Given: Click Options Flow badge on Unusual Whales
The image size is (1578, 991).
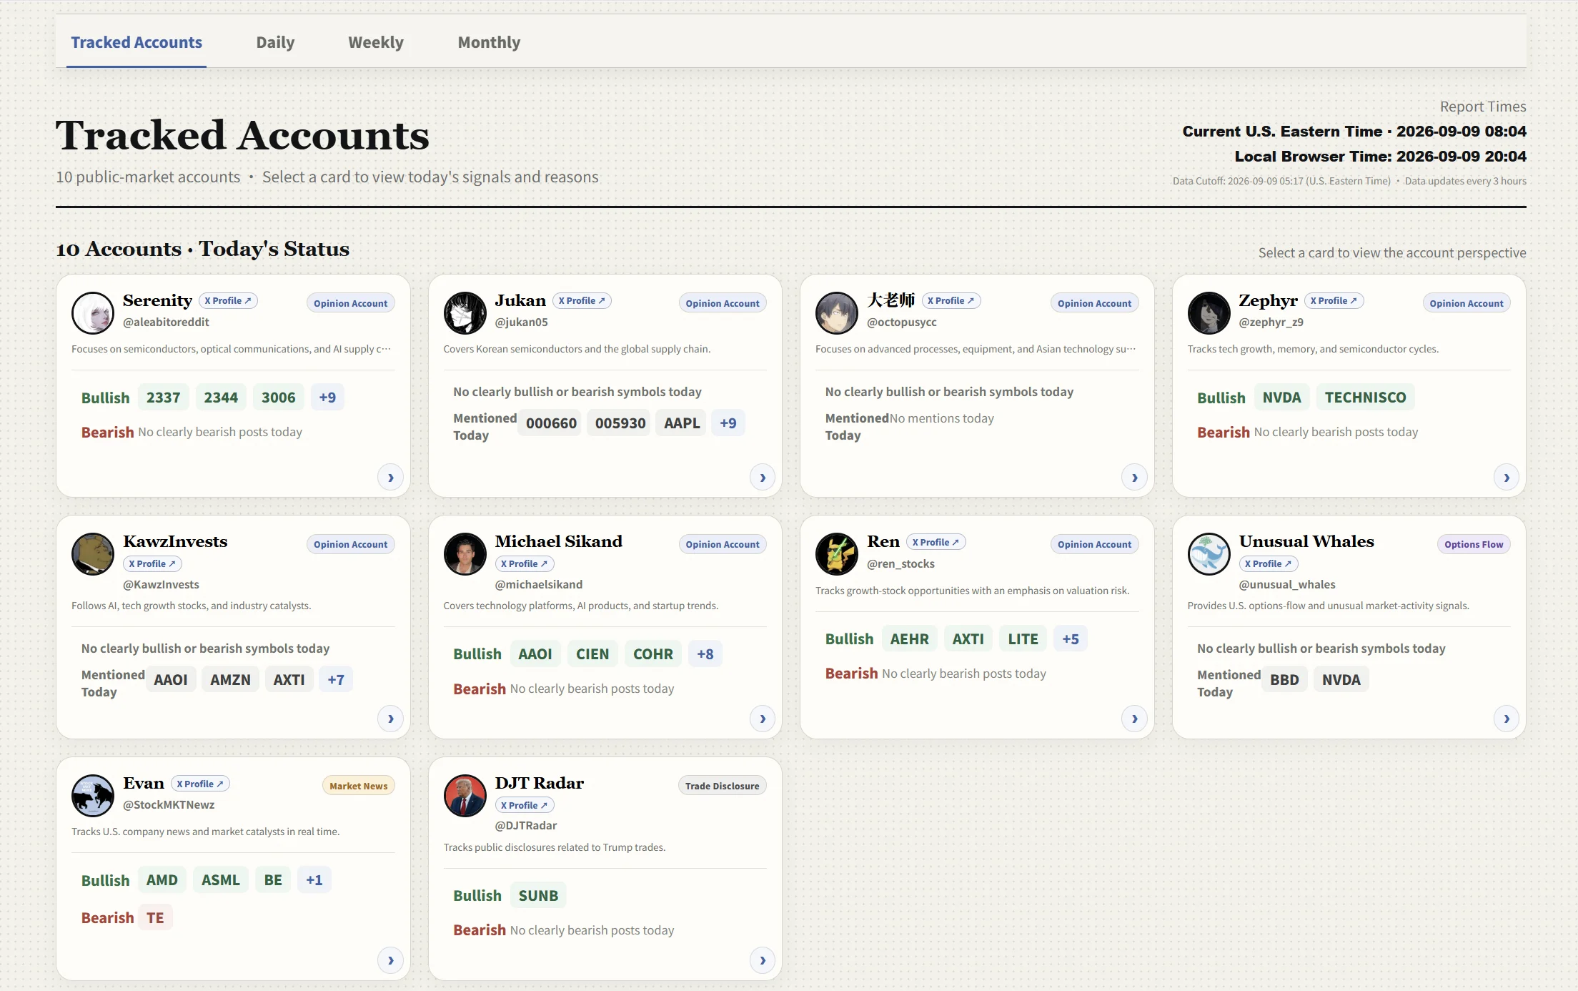Looking at the screenshot, I should coord(1474,545).
